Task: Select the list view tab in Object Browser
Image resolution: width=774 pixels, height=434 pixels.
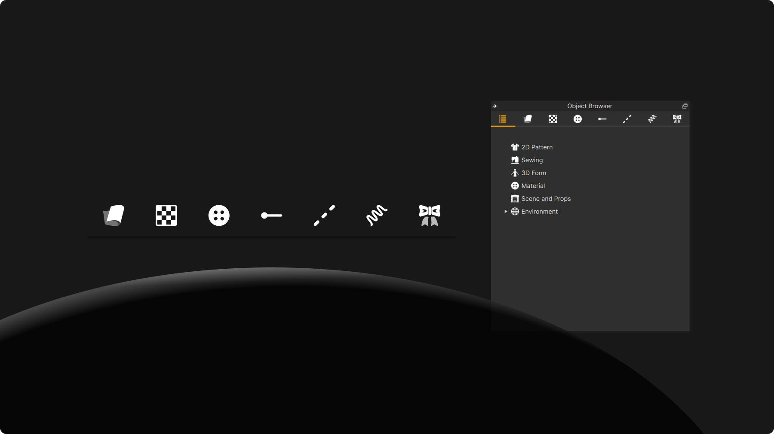Action: [x=503, y=119]
